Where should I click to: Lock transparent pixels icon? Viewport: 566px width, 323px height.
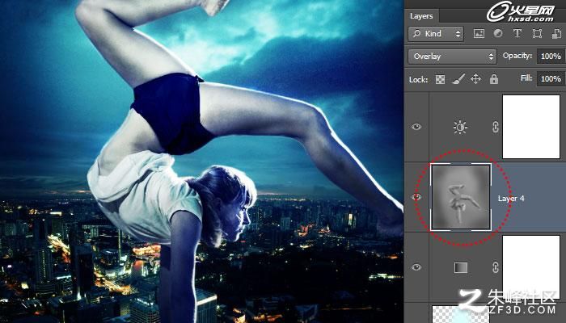[440, 79]
